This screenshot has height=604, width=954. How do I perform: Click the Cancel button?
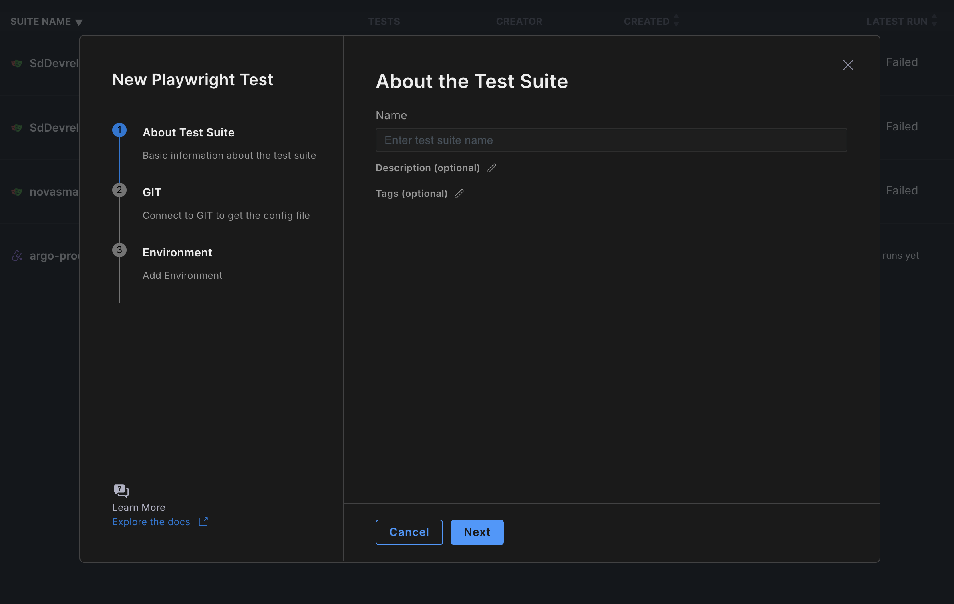coord(409,532)
